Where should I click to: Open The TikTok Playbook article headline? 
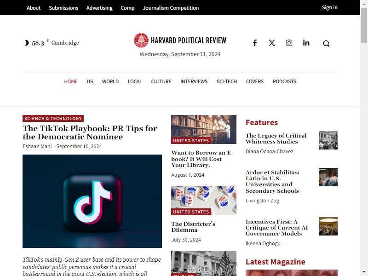(x=90, y=132)
